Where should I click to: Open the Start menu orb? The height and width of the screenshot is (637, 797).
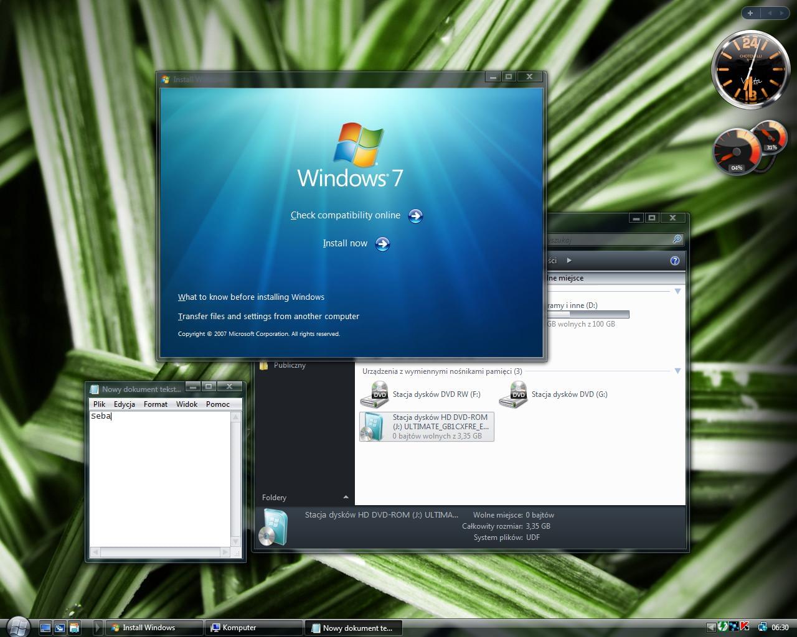tap(17, 626)
